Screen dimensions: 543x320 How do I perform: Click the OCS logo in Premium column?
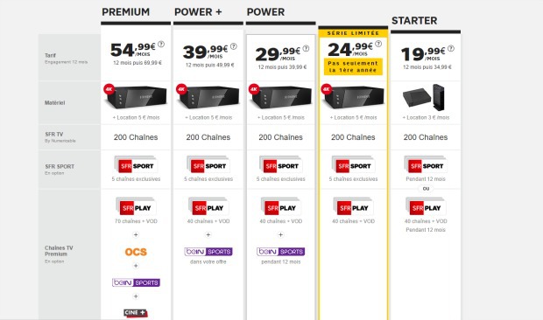[x=136, y=252]
